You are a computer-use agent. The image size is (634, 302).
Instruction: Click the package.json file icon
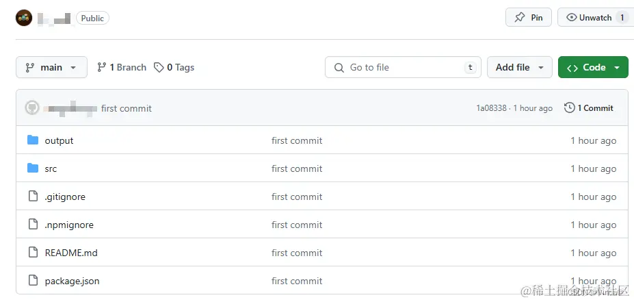[33, 281]
